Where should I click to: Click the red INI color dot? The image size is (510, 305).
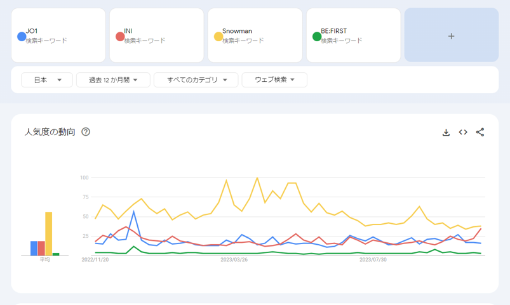(x=120, y=36)
